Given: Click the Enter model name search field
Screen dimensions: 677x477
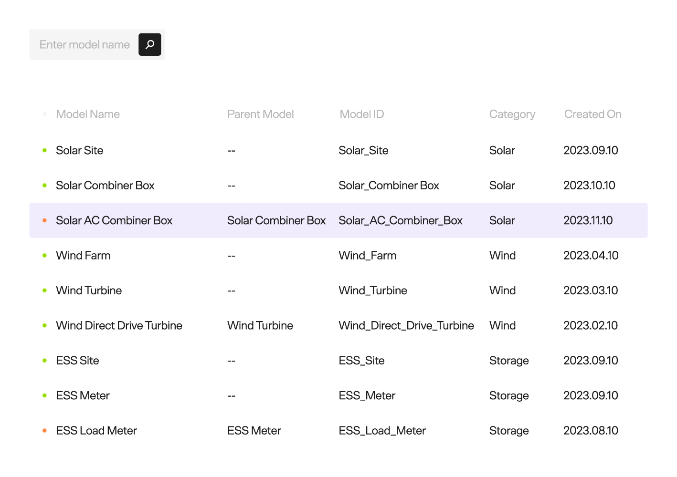Looking at the screenshot, I should (x=85, y=44).
